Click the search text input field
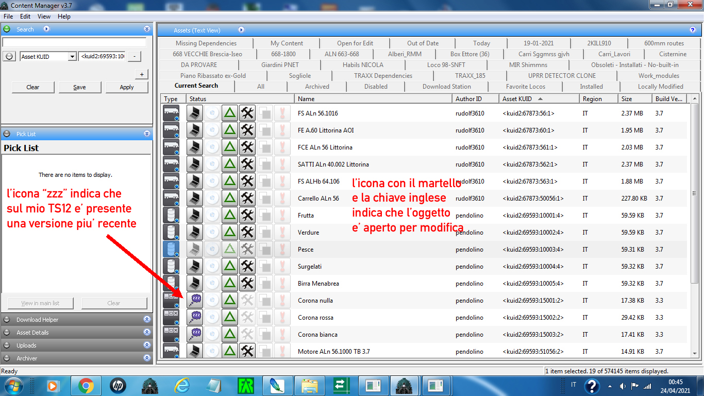The width and height of the screenshot is (704, 396). pos(75,42)
